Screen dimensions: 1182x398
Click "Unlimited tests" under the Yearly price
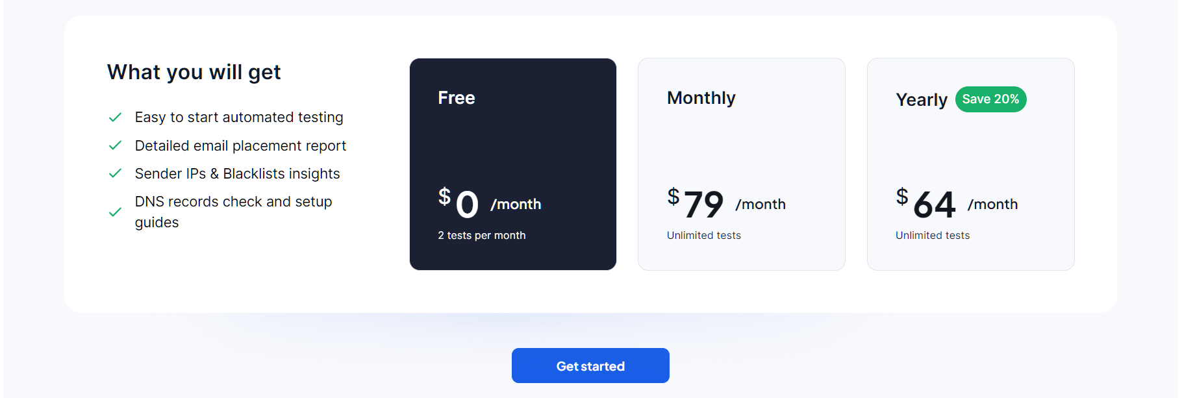(932, 236)
